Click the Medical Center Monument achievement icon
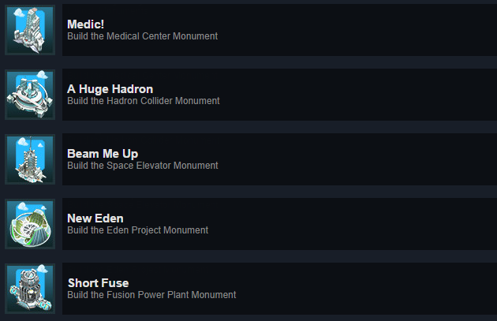497x321 pixels. [30, 30]
